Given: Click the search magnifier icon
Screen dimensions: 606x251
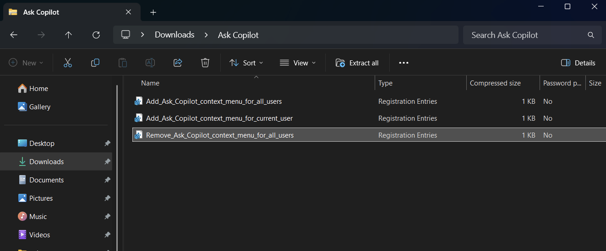Looking at the screenshot, I should [591, 35].
